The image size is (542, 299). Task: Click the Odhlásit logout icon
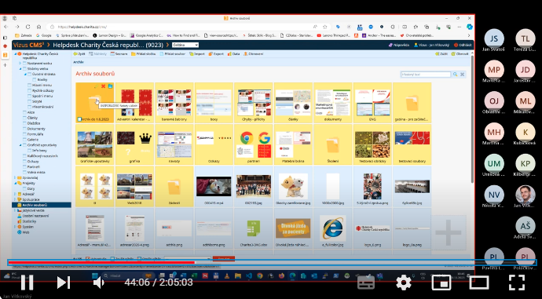(456, 45)
